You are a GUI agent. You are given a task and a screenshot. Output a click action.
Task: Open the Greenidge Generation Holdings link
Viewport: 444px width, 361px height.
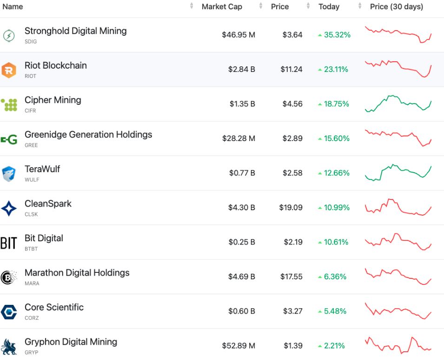pyautogui.click(x=88, y=135)
